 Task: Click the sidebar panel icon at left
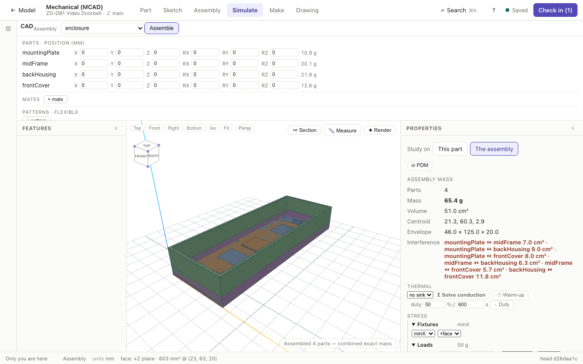(8, 29)
